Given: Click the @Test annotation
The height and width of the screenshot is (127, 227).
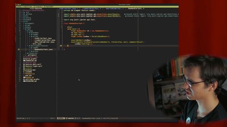Looking at the screenshot, I should point(70,27).
